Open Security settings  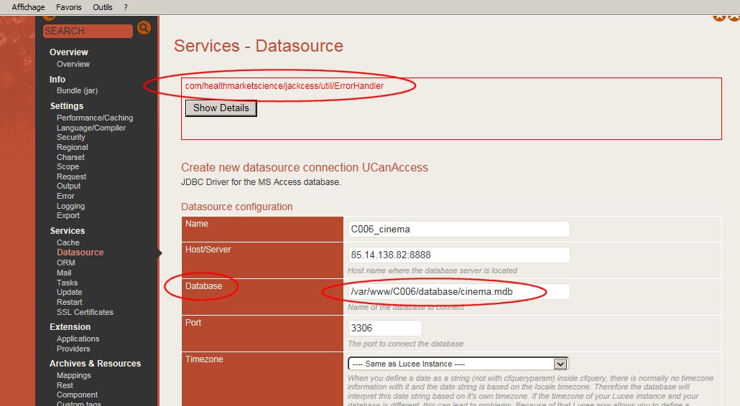point(71,137)
